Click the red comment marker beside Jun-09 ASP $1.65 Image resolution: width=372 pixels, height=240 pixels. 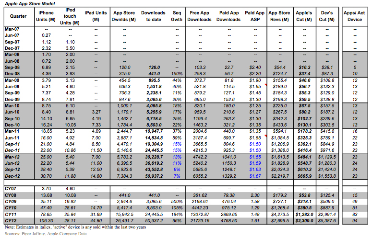pyautogui.click(x=265, y=85)
